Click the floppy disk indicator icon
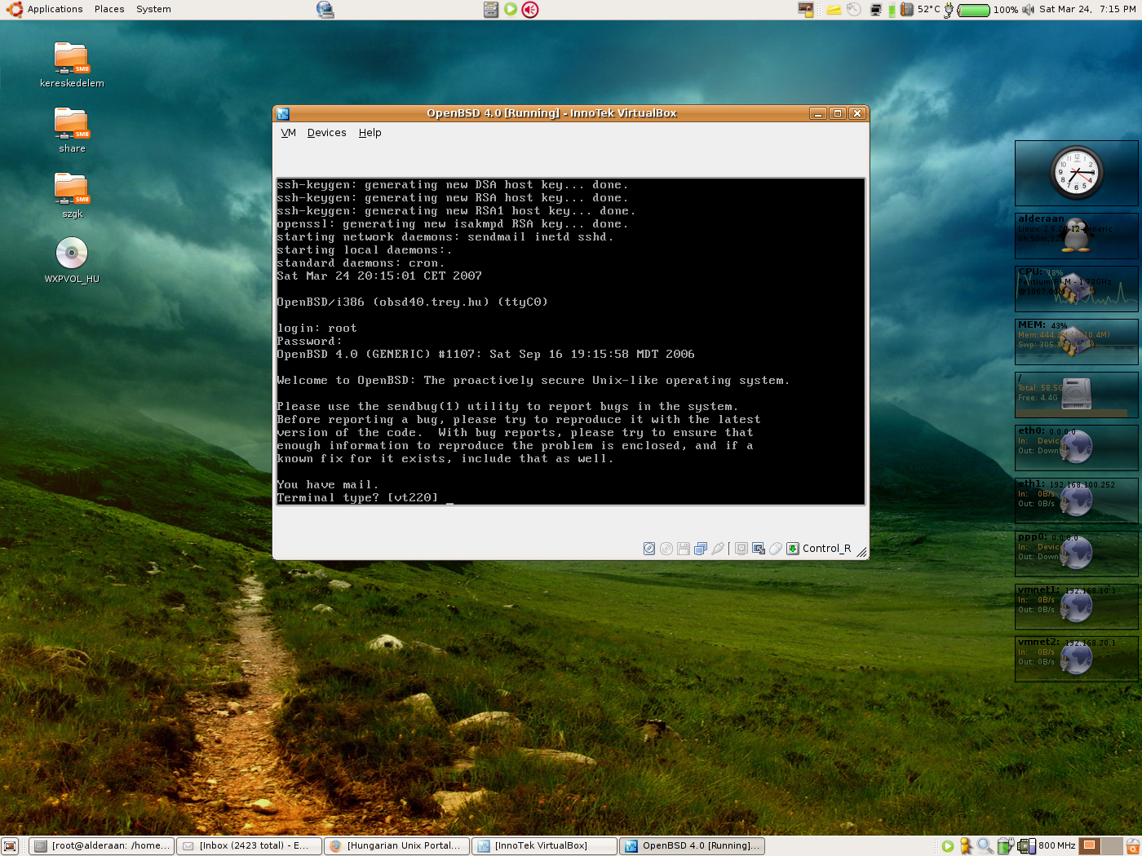 point(684,549)
